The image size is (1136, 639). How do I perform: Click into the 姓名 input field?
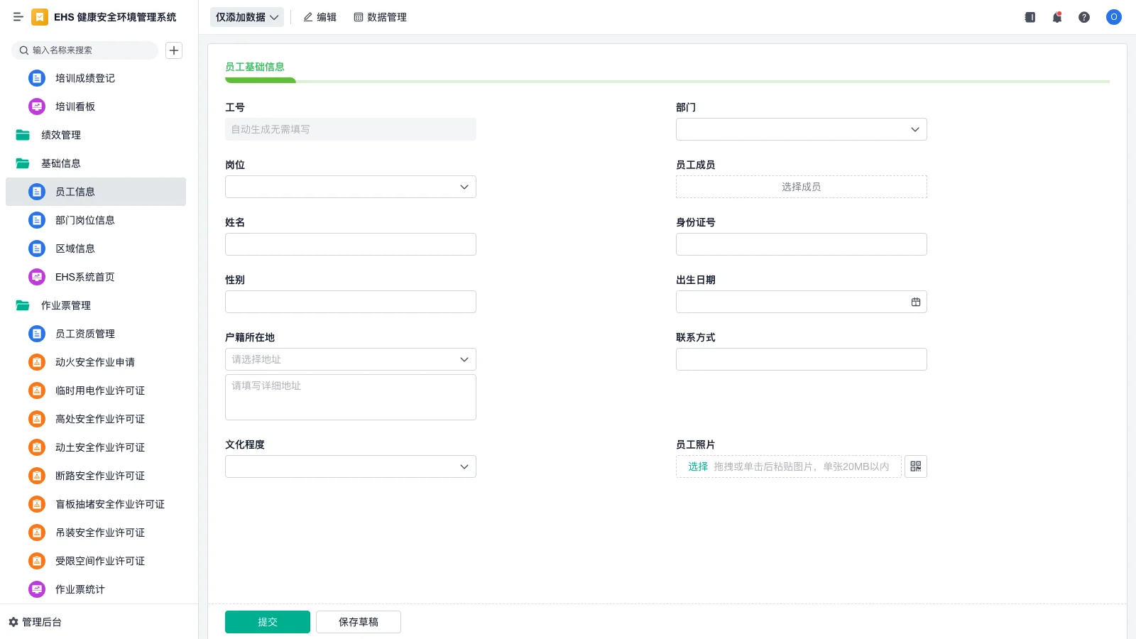click(x=350, y=244)
